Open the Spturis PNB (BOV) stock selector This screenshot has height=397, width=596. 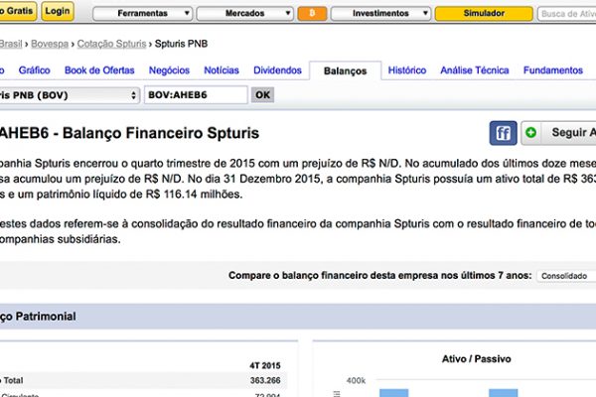pos(68,94)
